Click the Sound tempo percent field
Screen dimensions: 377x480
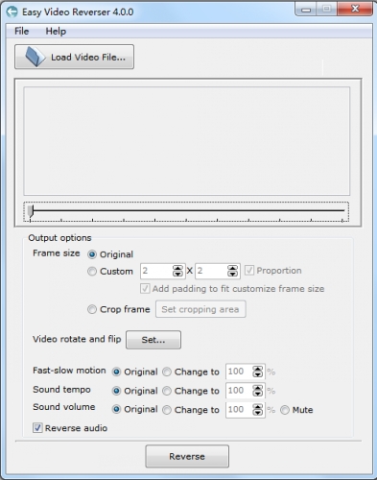pyautogui.click(x=239, y=391)
